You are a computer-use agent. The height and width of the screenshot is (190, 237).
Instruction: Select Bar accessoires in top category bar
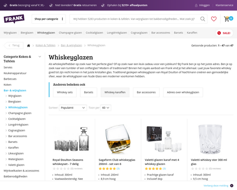161,33
